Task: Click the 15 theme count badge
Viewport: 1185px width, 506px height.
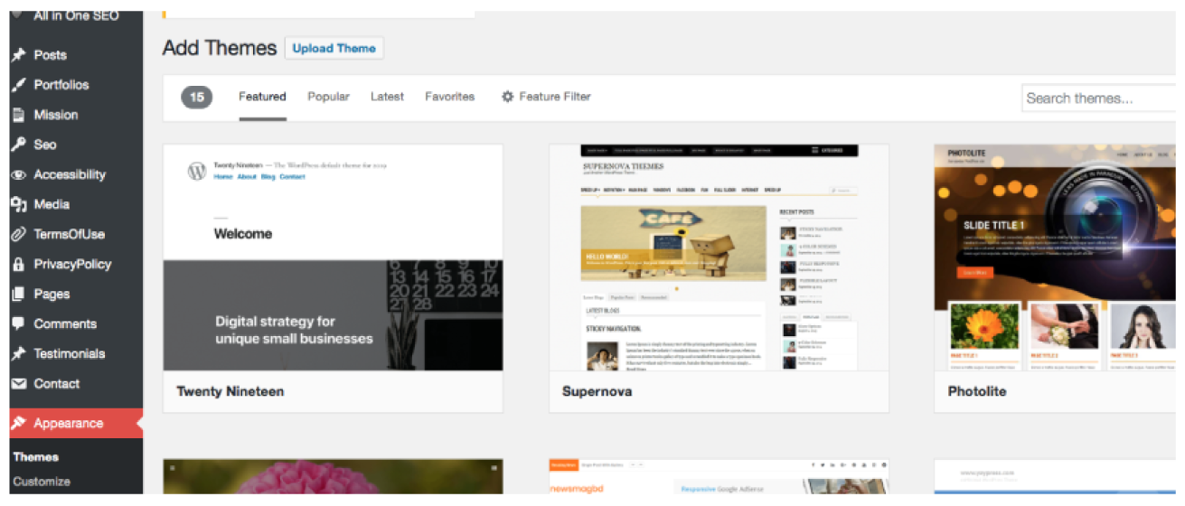Action: point(197,98)
